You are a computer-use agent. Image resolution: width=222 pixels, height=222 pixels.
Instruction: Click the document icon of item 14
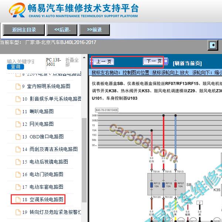(18, 149)
